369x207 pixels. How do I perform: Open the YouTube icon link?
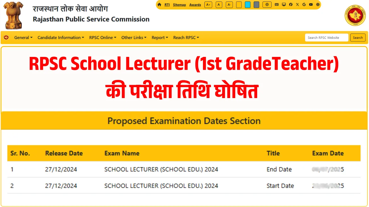pyautogui.click(x=311, y=5)
